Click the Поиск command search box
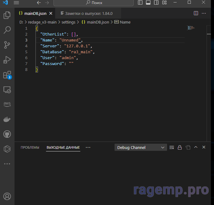This screenshot has width=214, height=205. click(x=94, y=3)
